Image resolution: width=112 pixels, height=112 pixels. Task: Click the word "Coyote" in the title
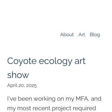click(22, 61)
